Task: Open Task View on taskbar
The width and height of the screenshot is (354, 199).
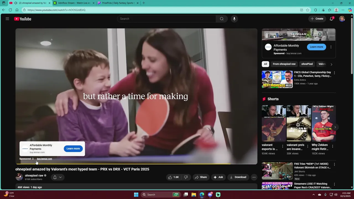Action: click(x=186, y=195)
